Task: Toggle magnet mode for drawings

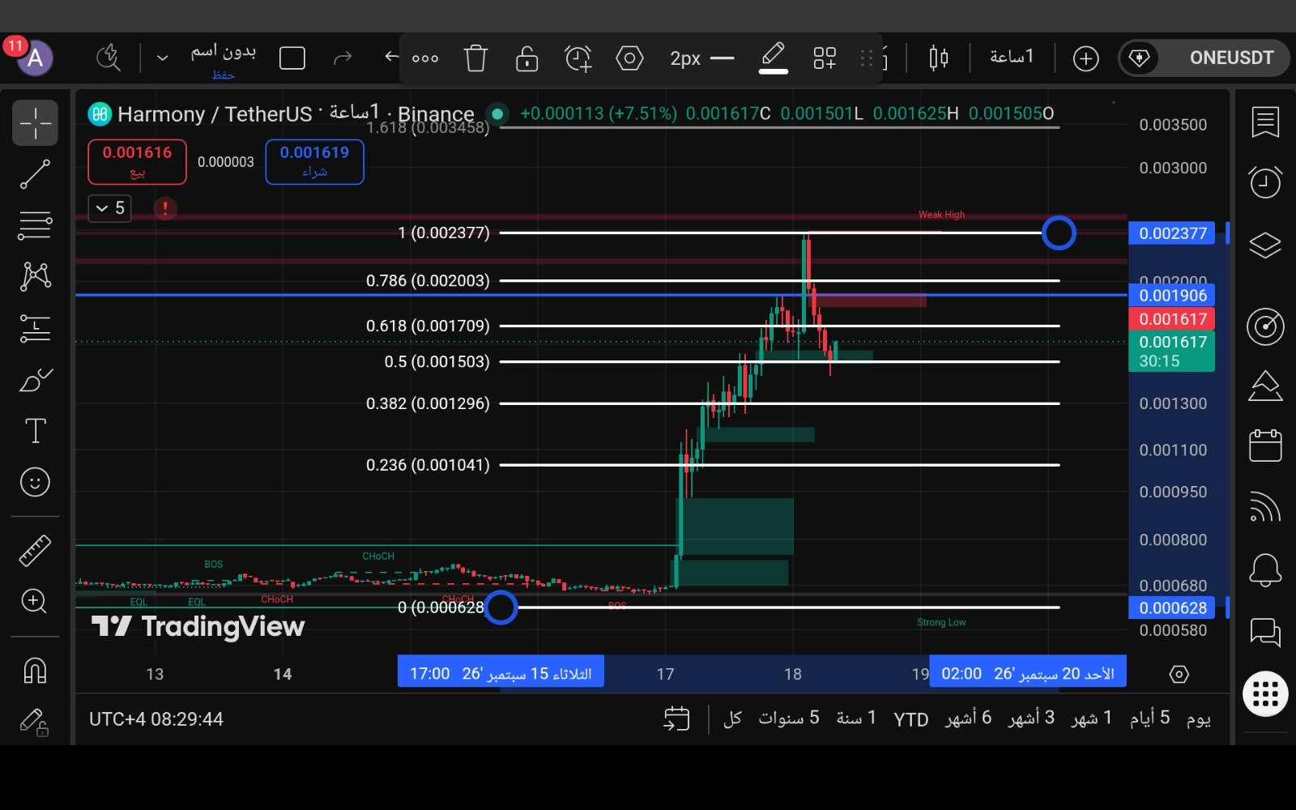Action: pos(35,671)
